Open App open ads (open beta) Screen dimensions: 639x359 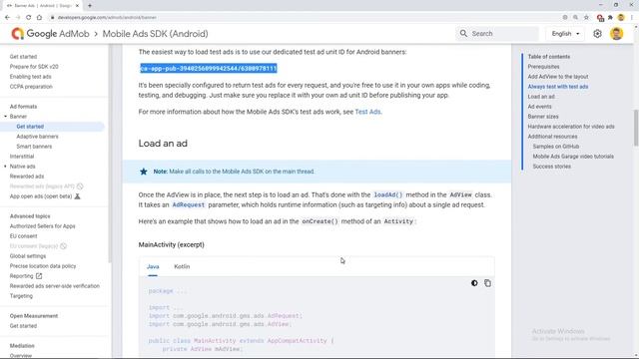[41, 196]
